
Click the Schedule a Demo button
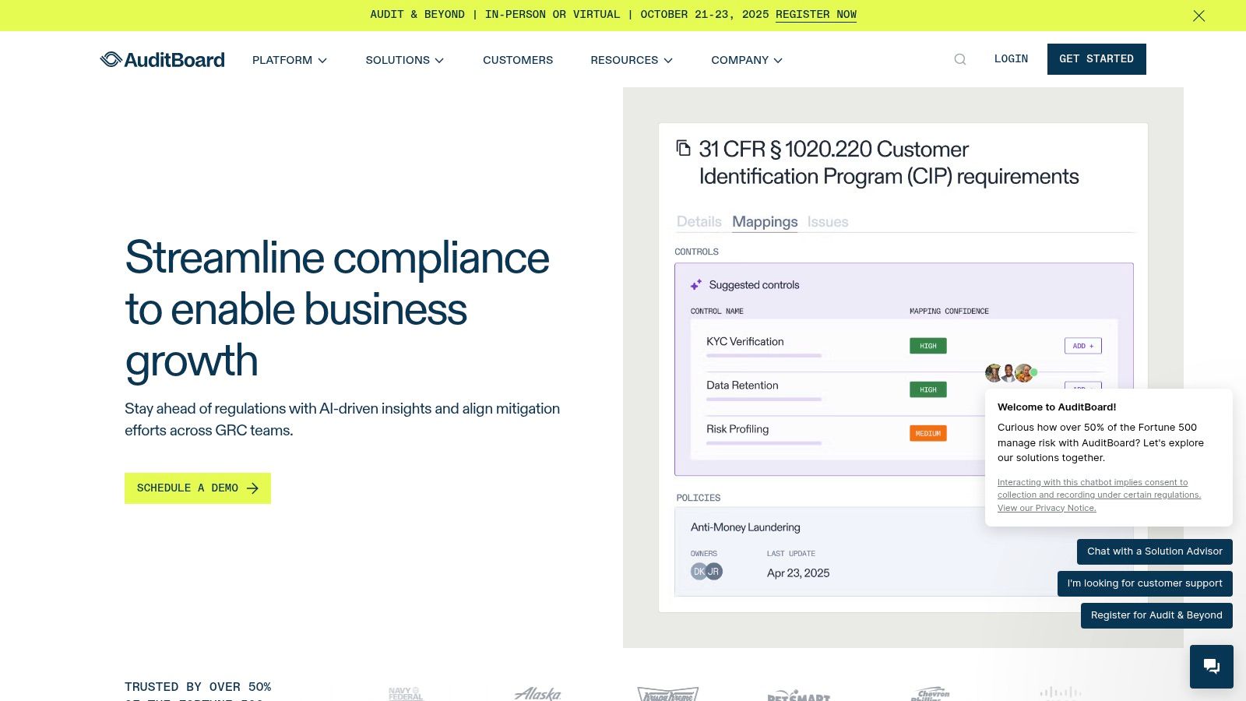click(x=198, y=488)
